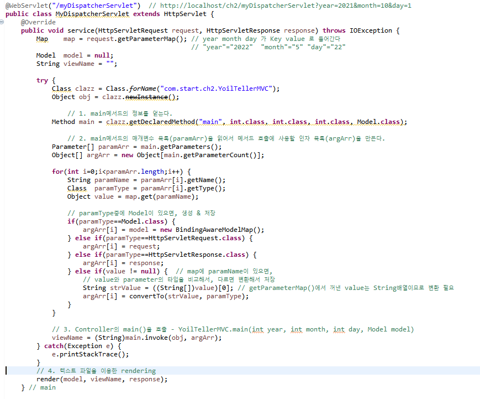Click the underlined 'Class' before clazz
480x399 pixels.
click(x=61, y=89)
